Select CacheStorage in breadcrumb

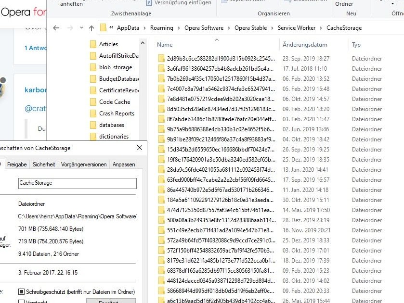click(x=344, y=28)
